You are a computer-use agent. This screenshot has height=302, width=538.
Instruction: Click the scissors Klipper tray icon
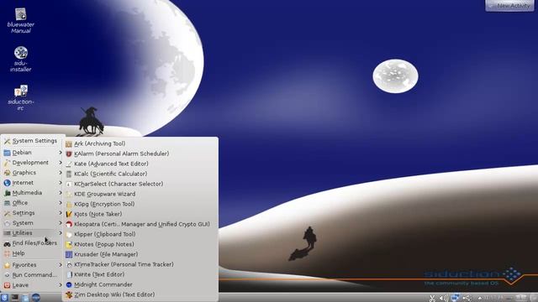tap(432, 299)
